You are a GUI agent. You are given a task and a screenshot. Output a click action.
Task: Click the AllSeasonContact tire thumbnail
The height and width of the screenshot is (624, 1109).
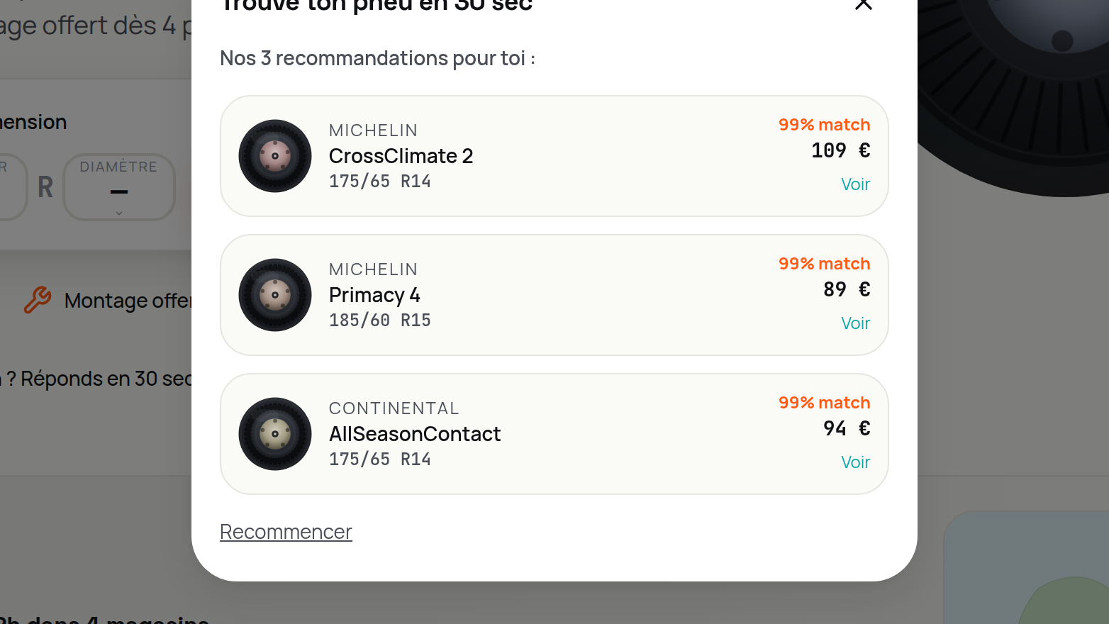coord(275,434)
